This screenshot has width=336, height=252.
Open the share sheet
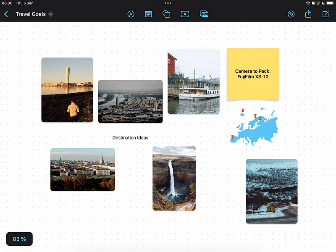(x=308, y=14)
